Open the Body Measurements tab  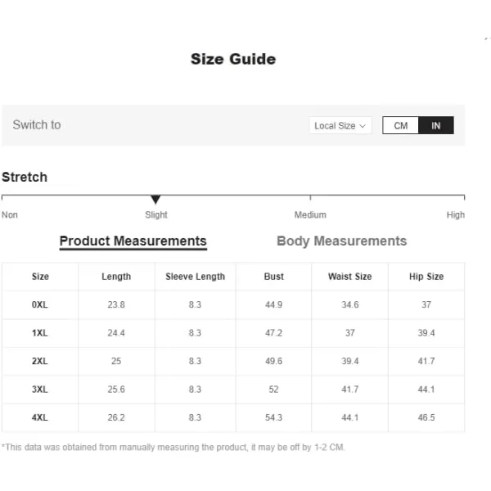(x=341, y=241)
